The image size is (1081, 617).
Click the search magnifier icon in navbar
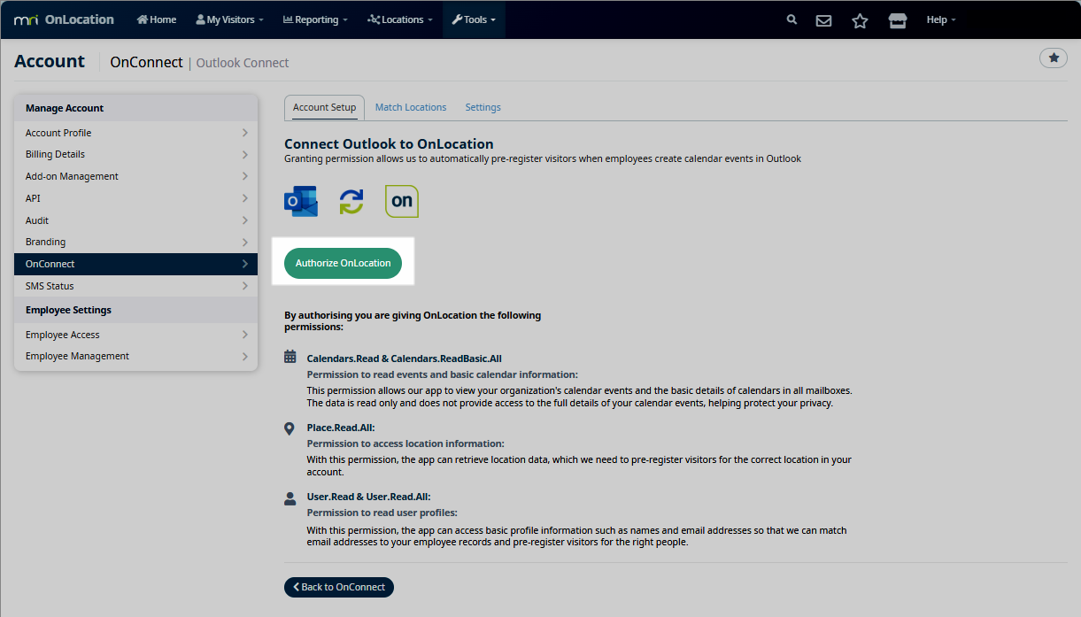[791, 19]
